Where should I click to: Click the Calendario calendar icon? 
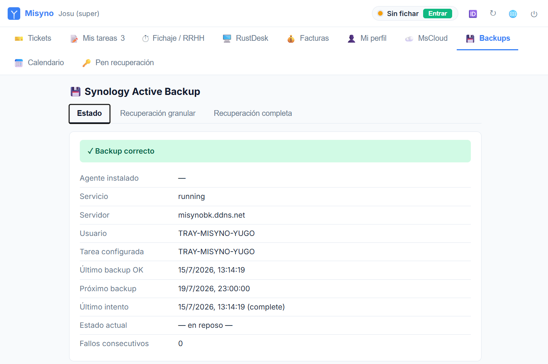coord(19,63)
